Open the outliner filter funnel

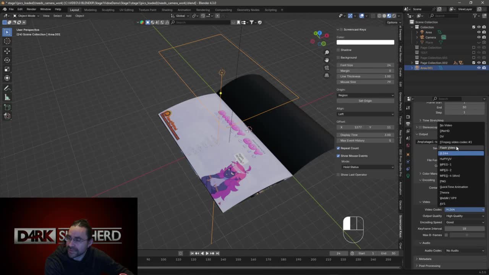[475, 16]
